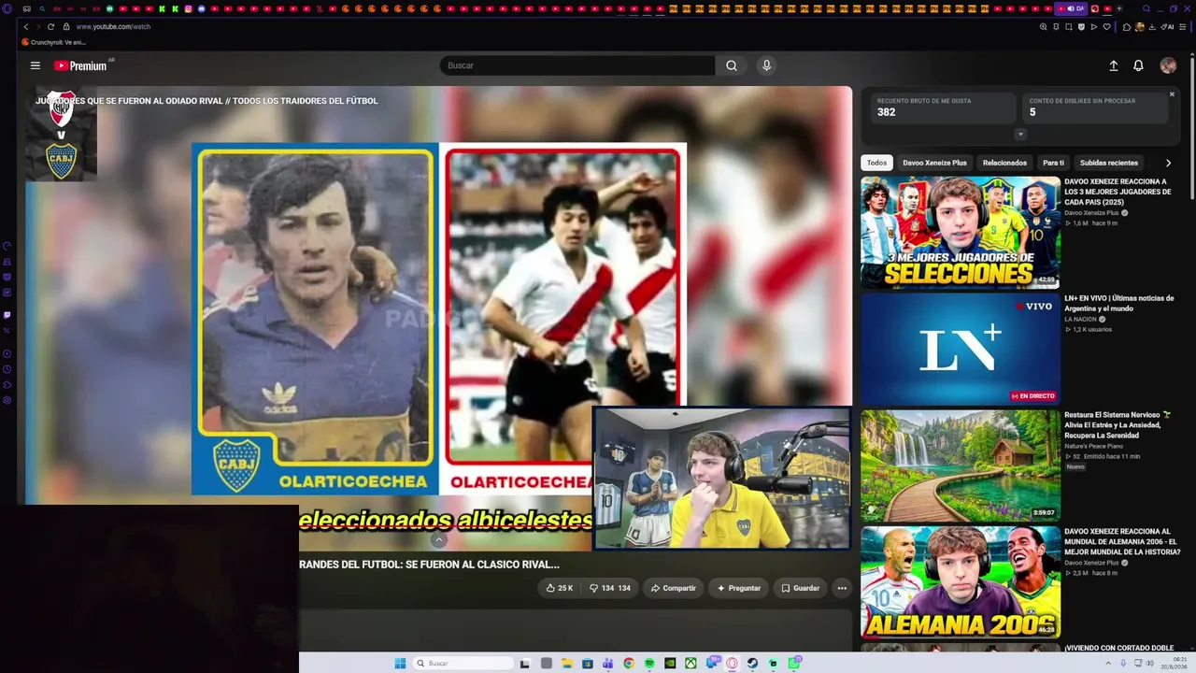Expand the likes/dislikes stats panel chevron
The width and height of the screenshot is (1196, 673).
(1020, 134)
